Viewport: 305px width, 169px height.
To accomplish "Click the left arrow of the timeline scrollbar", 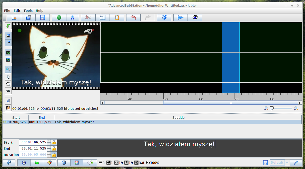I will [x=102, y=103].
